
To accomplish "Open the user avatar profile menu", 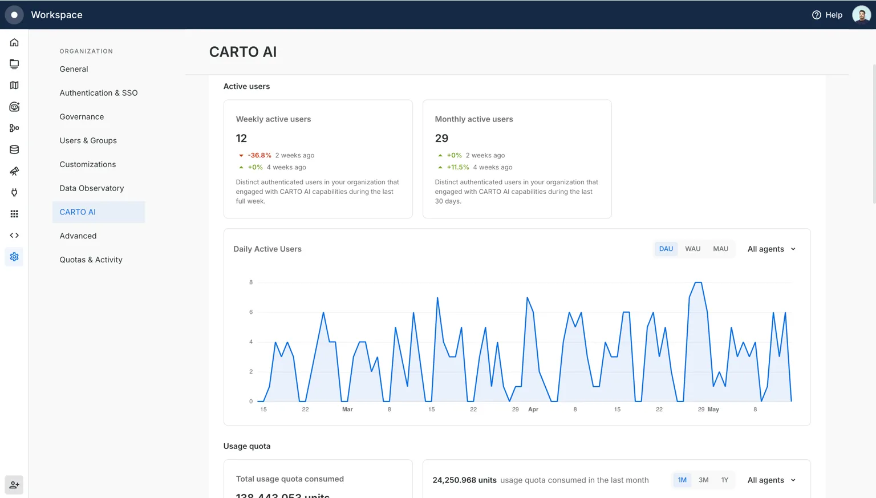I will tap(861, 15).
